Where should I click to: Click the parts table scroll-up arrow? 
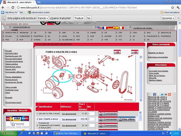click(x=140, y=112)
